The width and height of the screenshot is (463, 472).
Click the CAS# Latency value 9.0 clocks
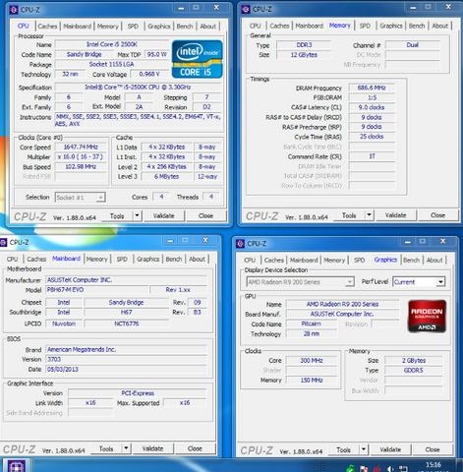[x=372, y=107]
